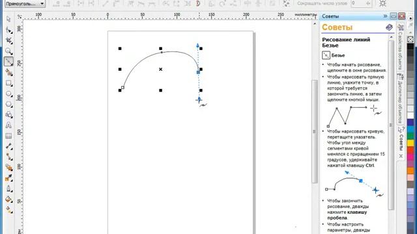Click the blue end node of curve

[198, 72]
